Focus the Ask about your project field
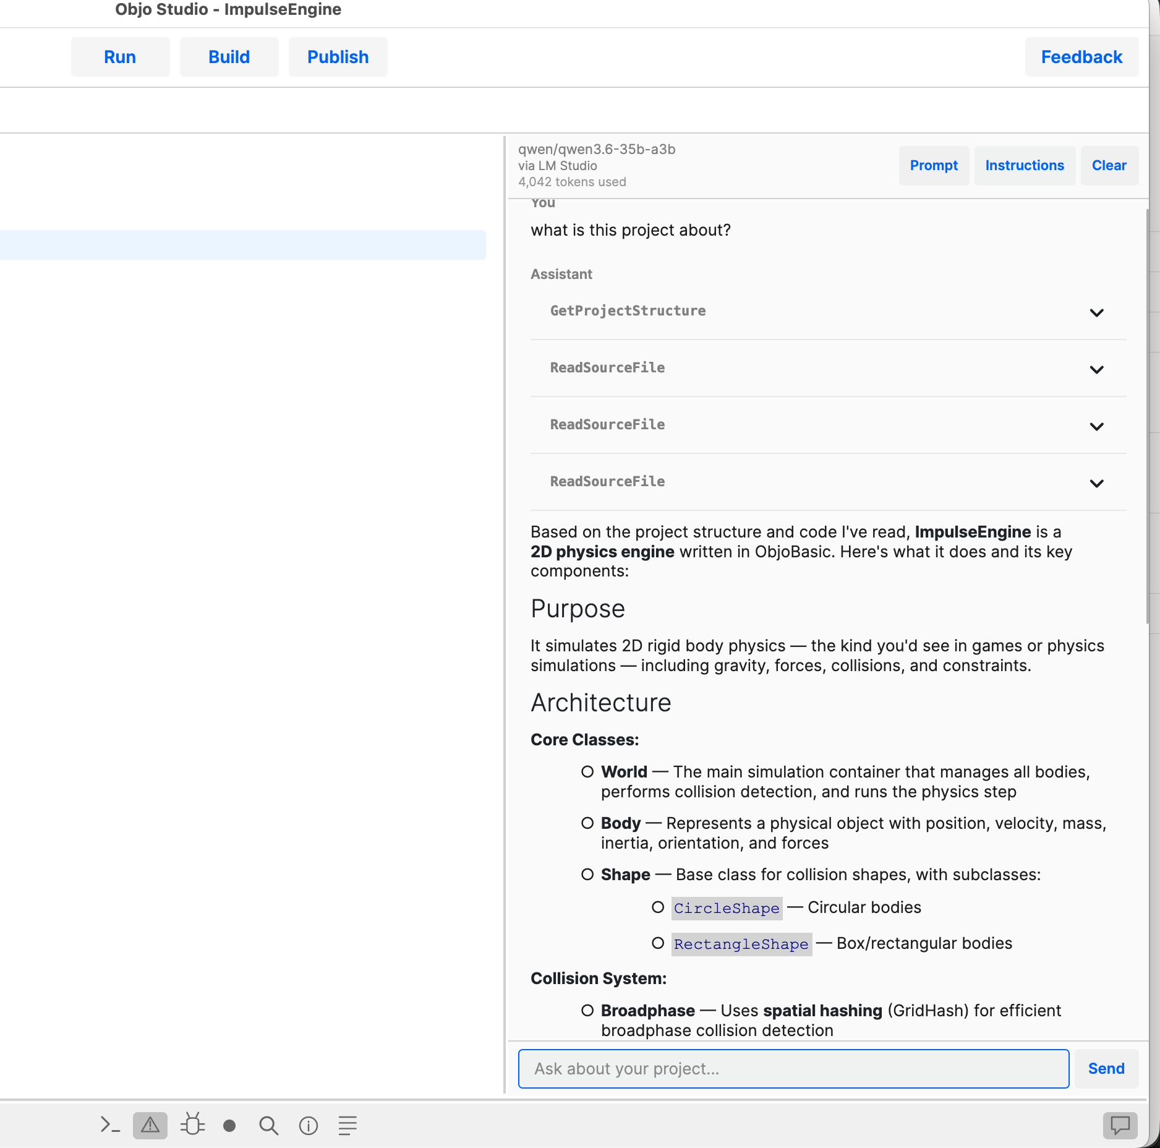1160x1148 pixels. (x=793, y=1068)
